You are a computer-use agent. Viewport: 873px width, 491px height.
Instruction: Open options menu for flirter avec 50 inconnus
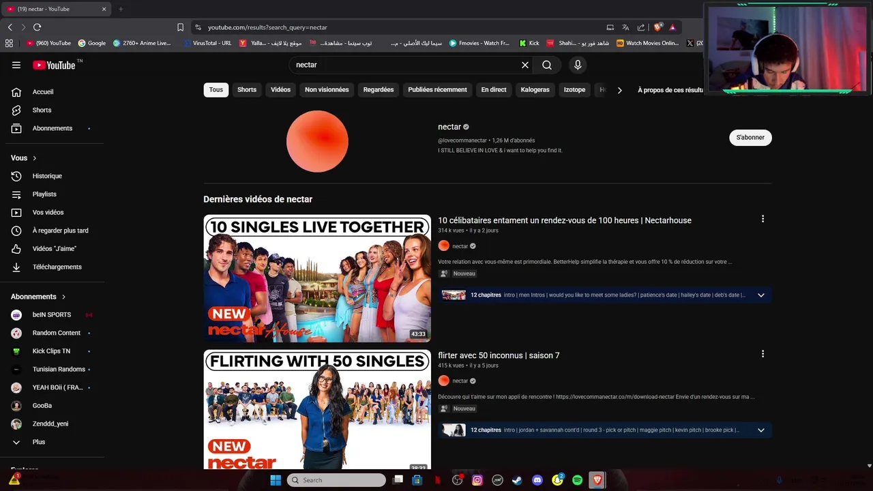click(x=763, y=354)
